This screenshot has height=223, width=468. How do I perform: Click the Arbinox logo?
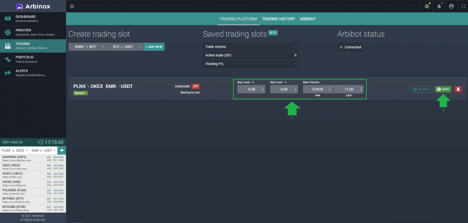[33, 6]
